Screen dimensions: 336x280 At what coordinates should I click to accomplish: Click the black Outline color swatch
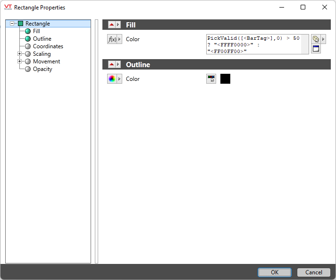(225, 79)
